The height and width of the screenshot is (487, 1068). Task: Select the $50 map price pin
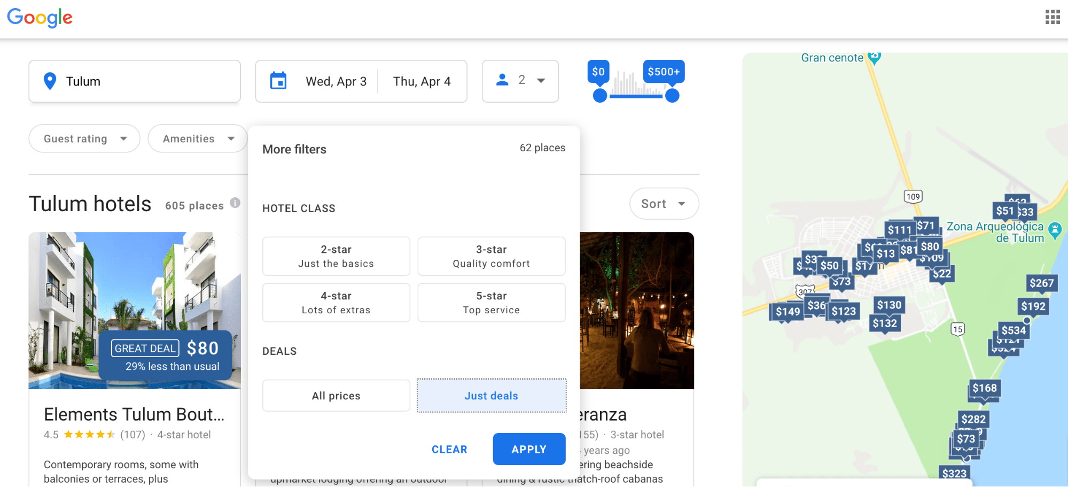coord(829,266)
